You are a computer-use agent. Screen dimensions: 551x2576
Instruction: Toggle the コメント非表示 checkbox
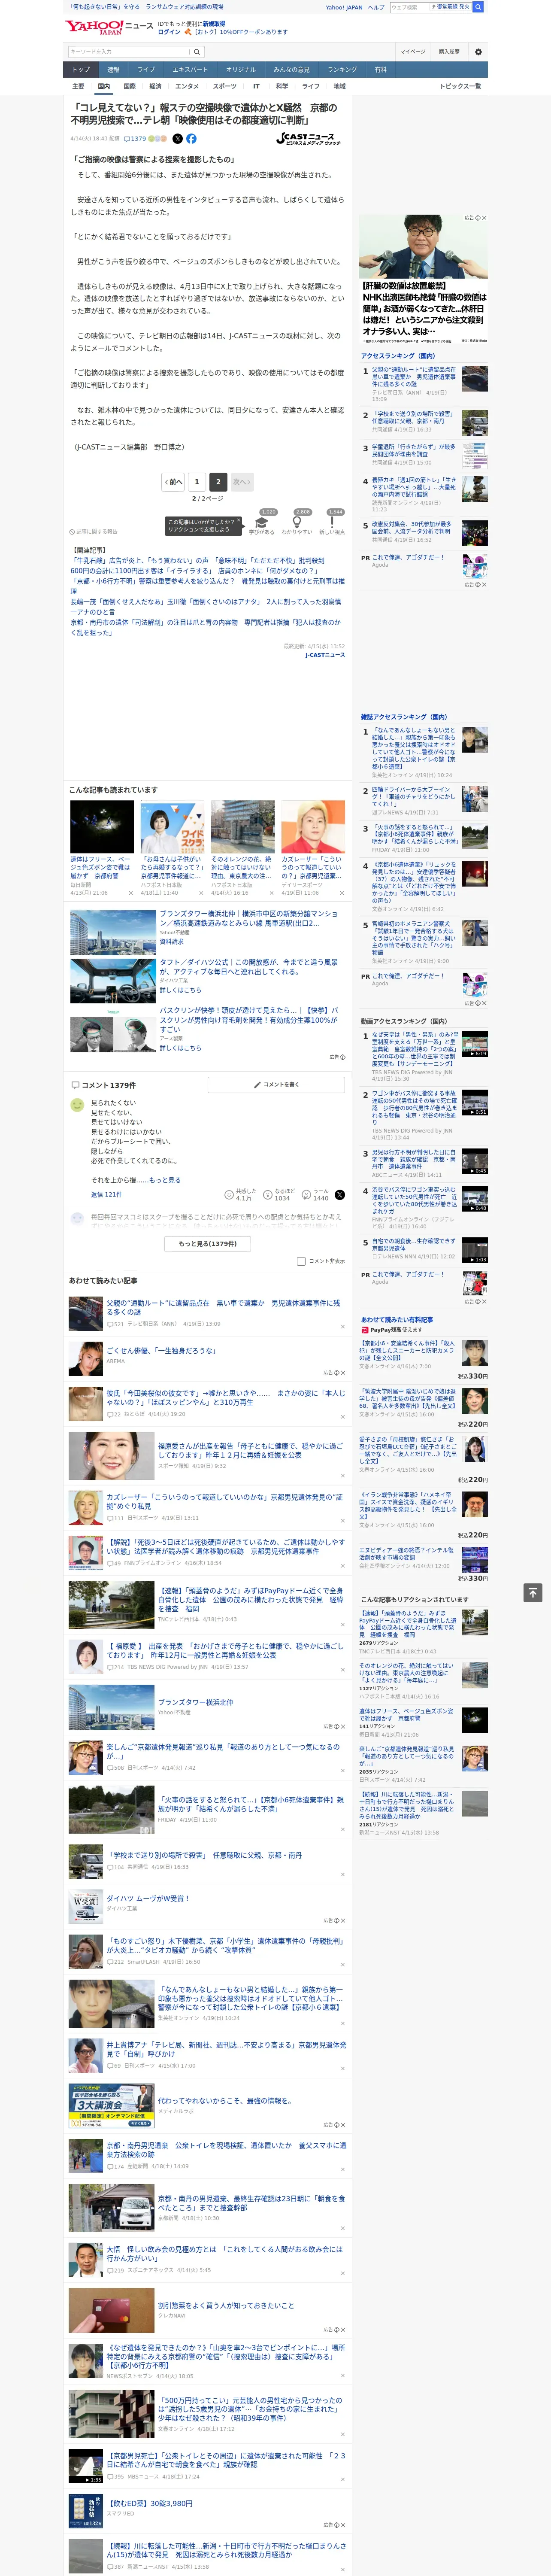click(301, 1261)
